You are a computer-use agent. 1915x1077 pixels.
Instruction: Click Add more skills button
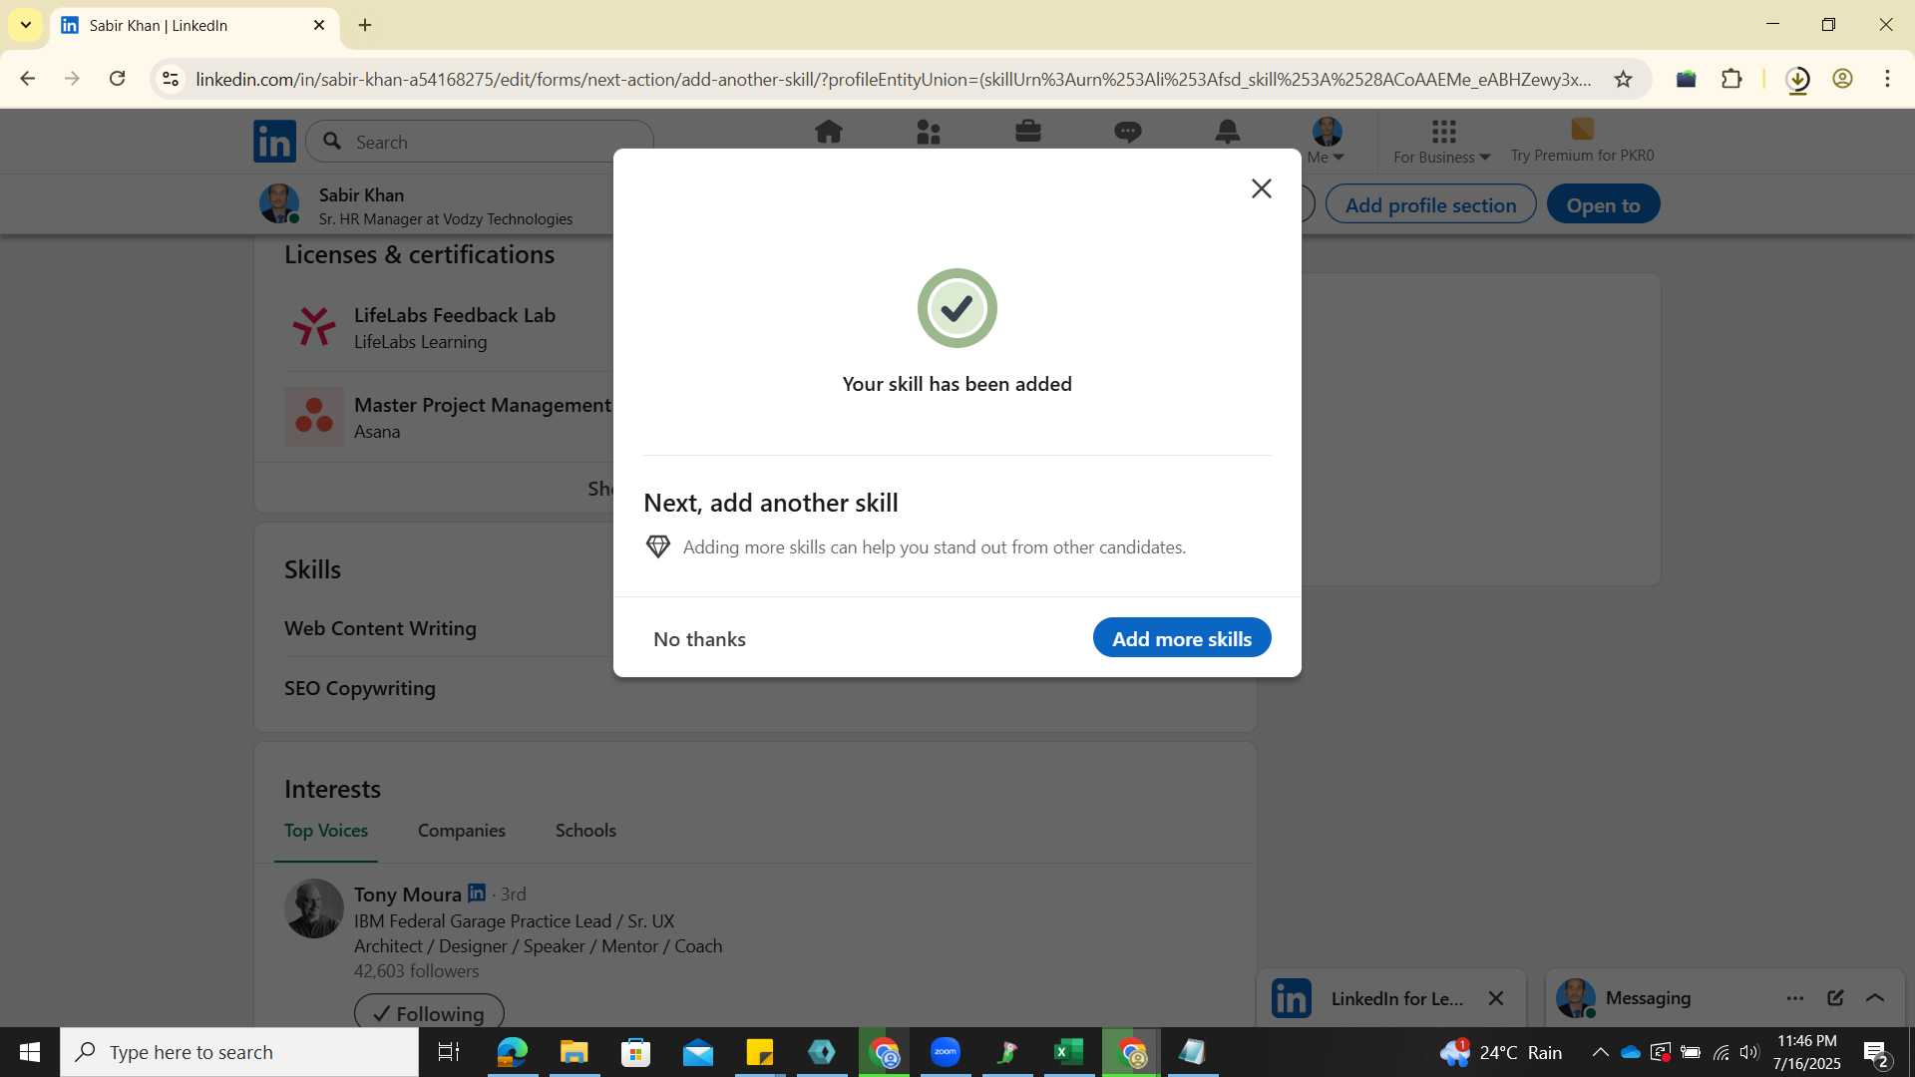click(x=1182, y=638)
